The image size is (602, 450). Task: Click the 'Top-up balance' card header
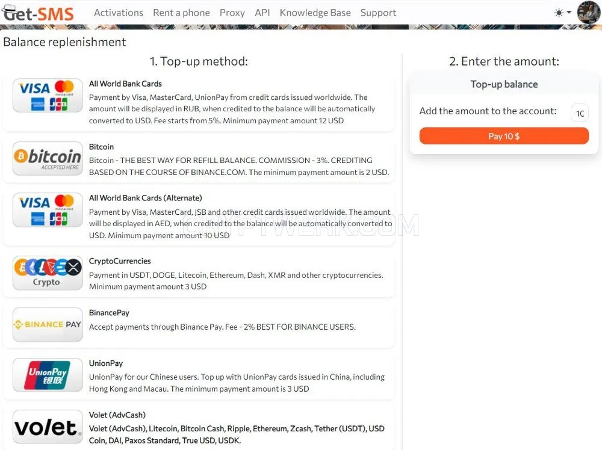pos(504,84)
